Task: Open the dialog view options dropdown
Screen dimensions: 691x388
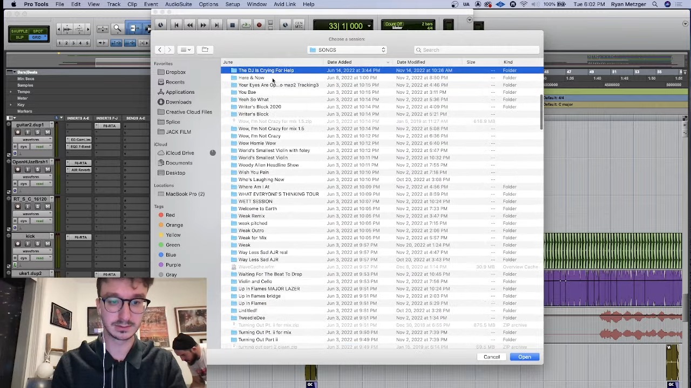Action: (x=185, y=50)
